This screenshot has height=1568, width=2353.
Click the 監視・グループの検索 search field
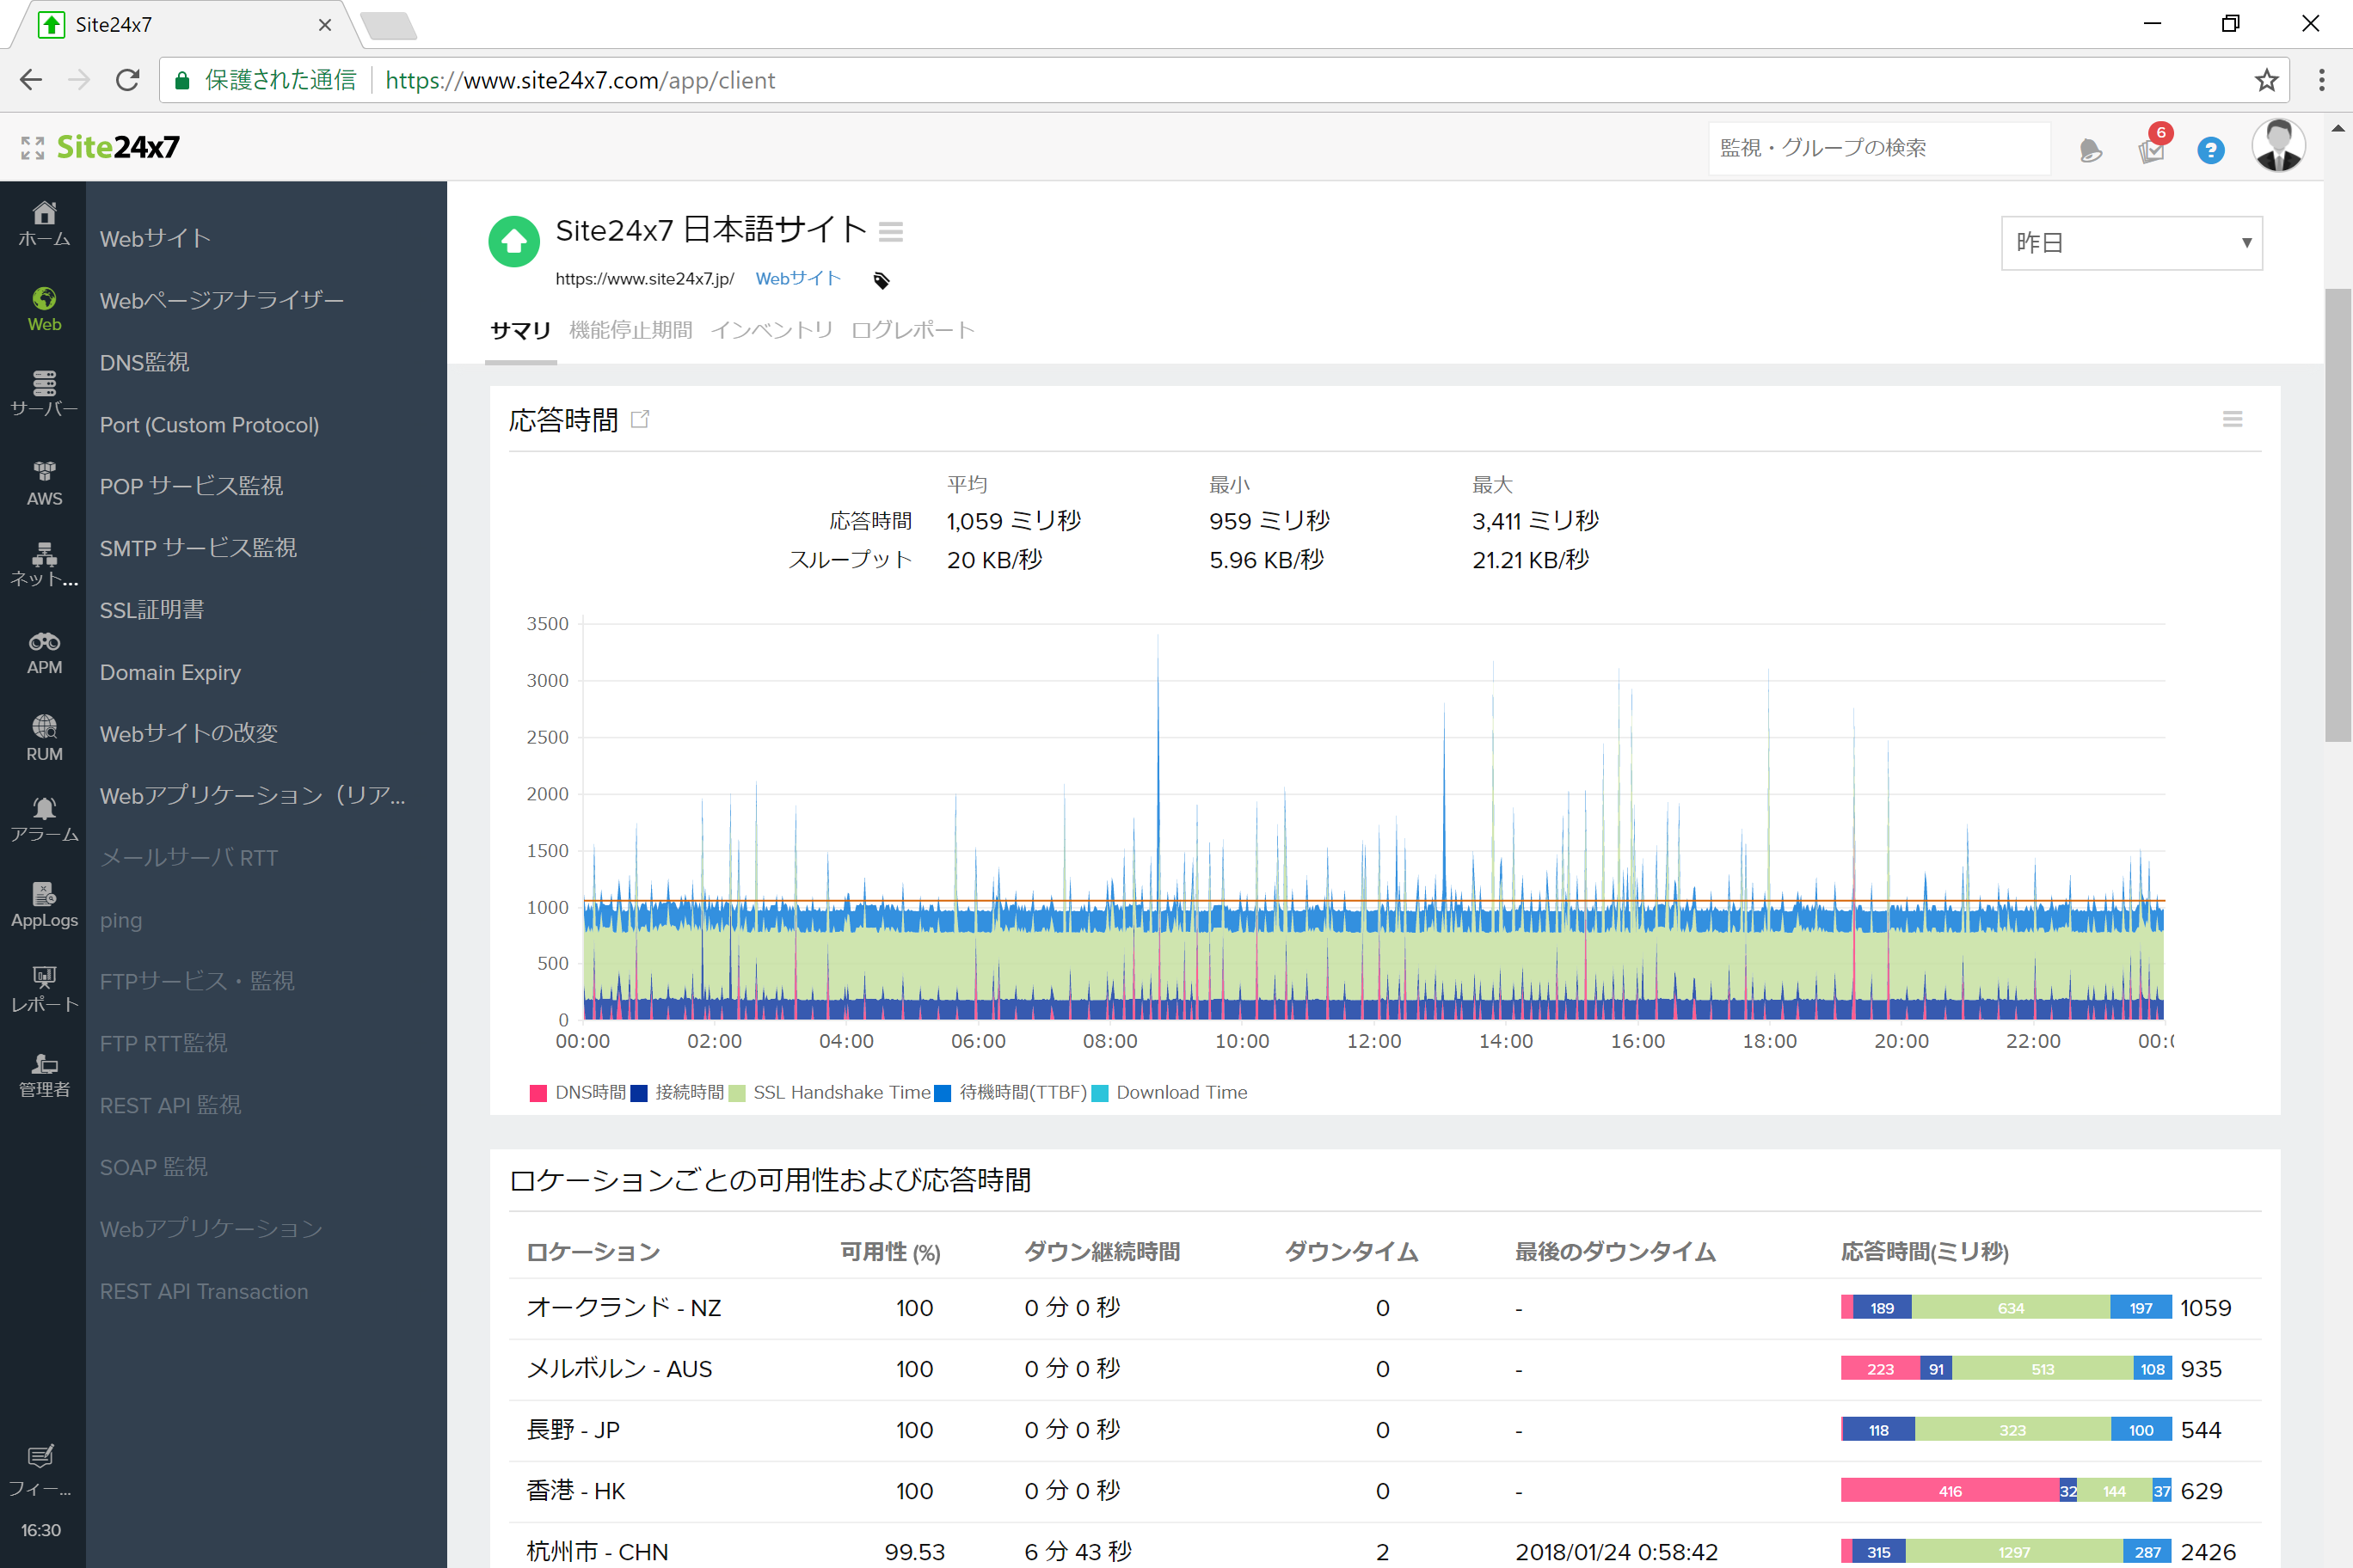coord(1877,148)
